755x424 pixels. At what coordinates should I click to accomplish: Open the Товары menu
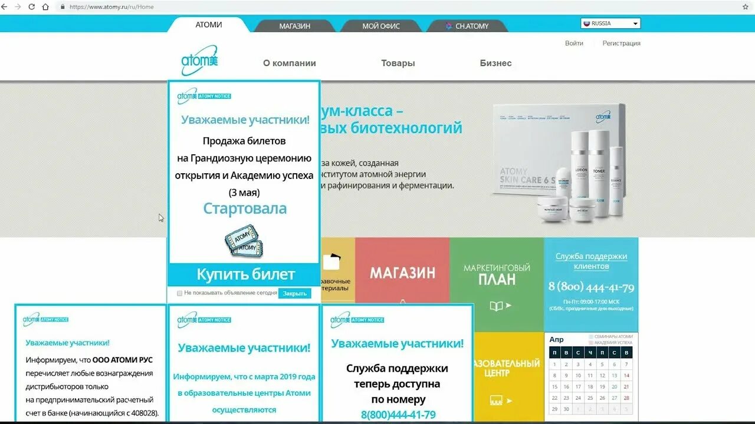(398, 63)
